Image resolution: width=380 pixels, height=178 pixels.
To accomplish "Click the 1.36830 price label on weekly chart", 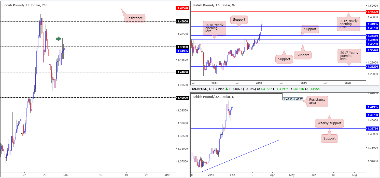I will pos(373,36).
